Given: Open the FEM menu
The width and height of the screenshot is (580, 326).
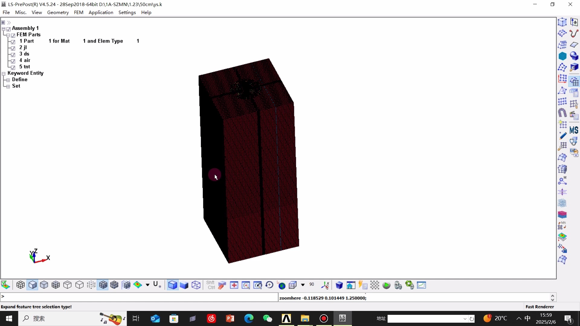Looking at the screenshot, I should click(x=79, y=12).
